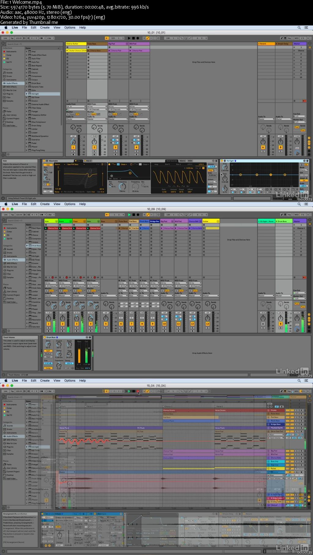The width and height of the screenshot is (313, 555).
Task: Expand the Drum Buss item in the 10_09 browser
Action: [27, 245]
